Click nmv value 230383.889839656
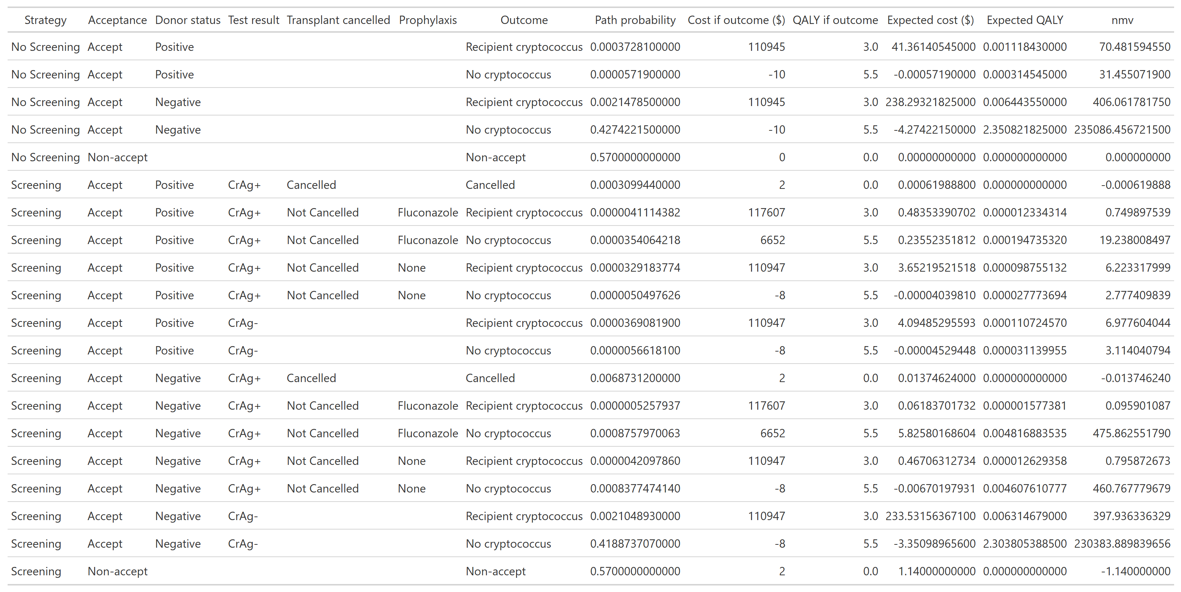The image size is (1181, 592). pyautogui.click(x=1122, y=544)
